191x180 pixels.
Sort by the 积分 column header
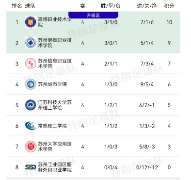pos(169,6)
